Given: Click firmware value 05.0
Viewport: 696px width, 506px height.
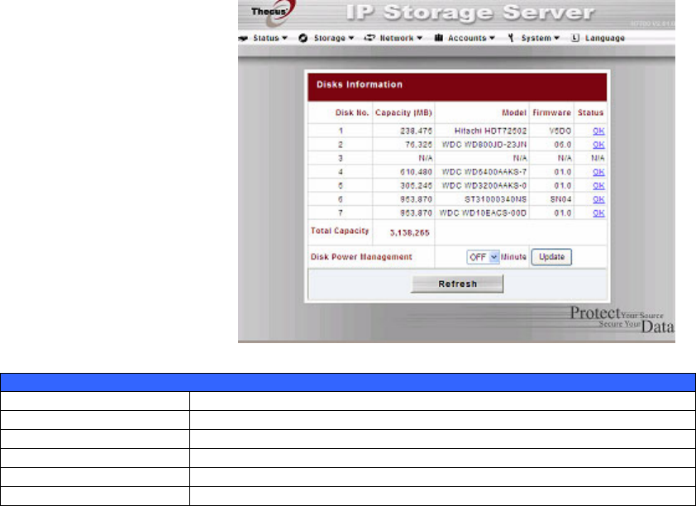Looking at the screenshot, I should tap(563, 145).
